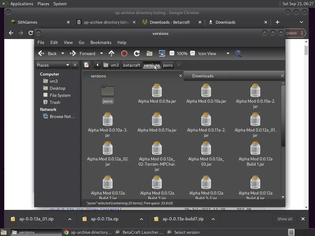Zoom out with the minus icon

[x=172, y=53]
